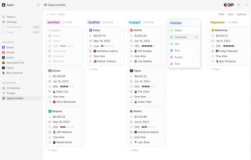This screenshot has width=251, height=160.
Task: Click the Companies building icon
Action: click(4, 88)
